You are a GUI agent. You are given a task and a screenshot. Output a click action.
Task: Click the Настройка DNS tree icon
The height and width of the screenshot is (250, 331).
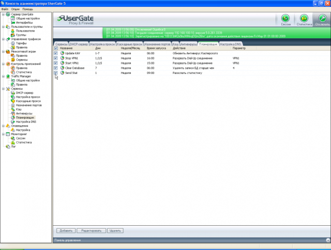[x=13, y=122]
